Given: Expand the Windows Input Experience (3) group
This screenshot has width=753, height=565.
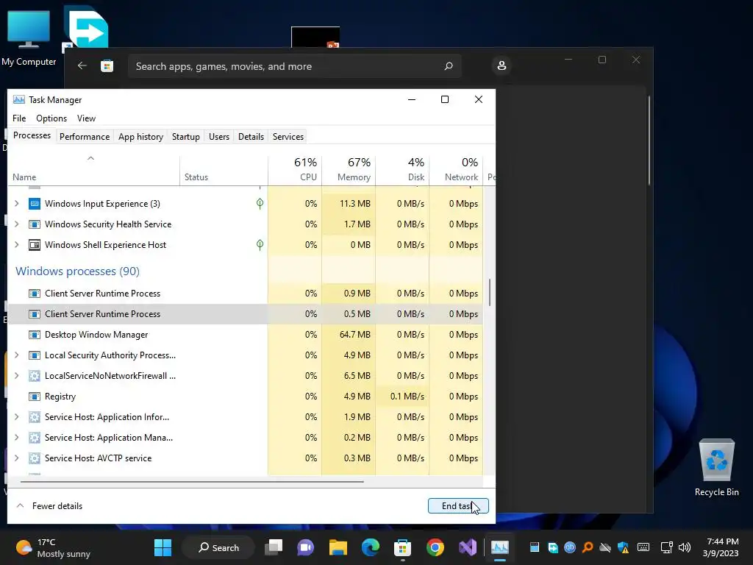Looking at the screenshot, I should point(17,204).
